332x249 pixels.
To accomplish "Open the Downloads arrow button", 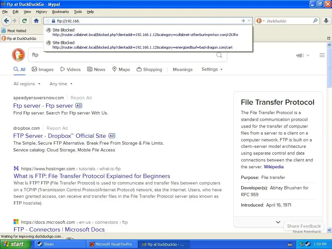I will tap(326, 21).
